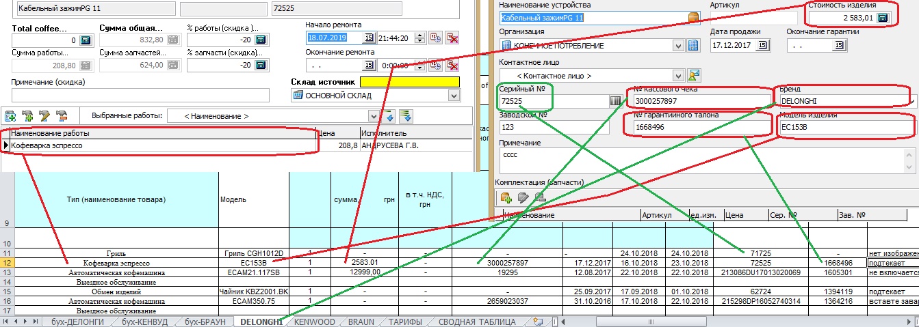
Task: Open calculator for Total coffee field
Action: 86,40
